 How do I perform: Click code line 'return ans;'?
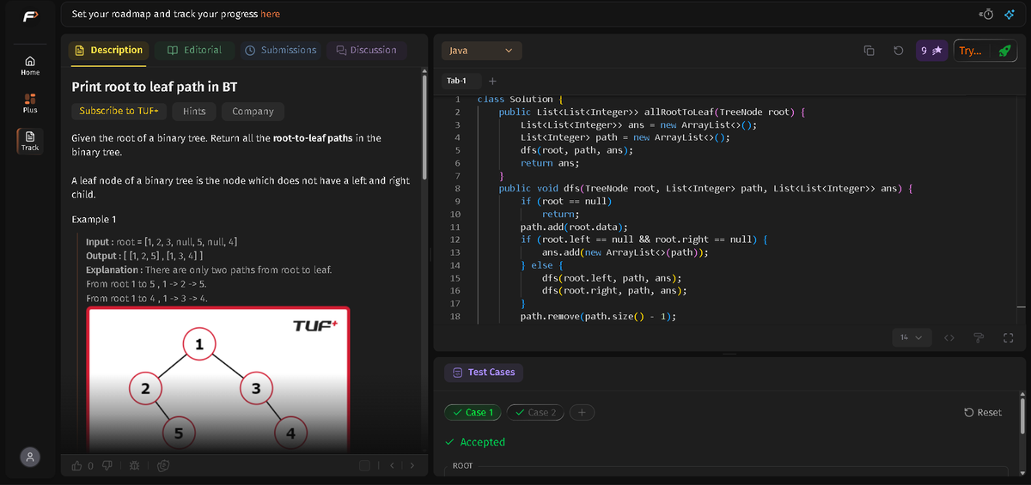[x=550, y=163]
